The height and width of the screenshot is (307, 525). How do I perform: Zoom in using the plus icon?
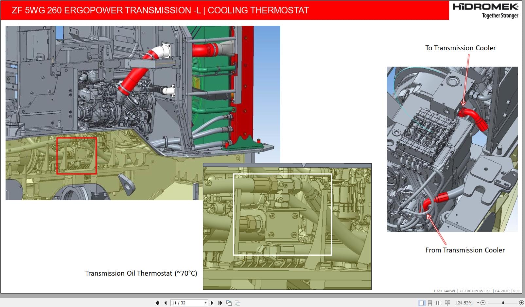coord(521,303)
